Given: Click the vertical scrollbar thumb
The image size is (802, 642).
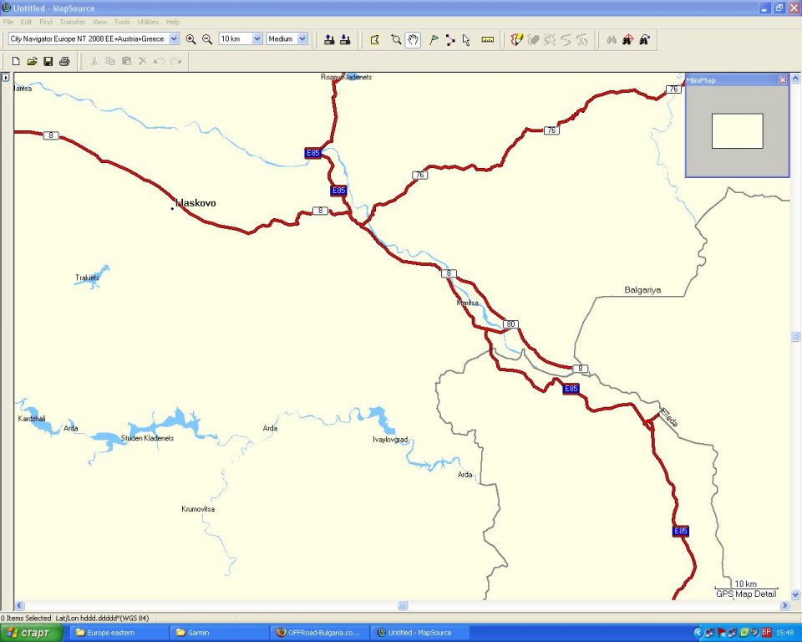Looking at the screenshot, I should point(795,336).
